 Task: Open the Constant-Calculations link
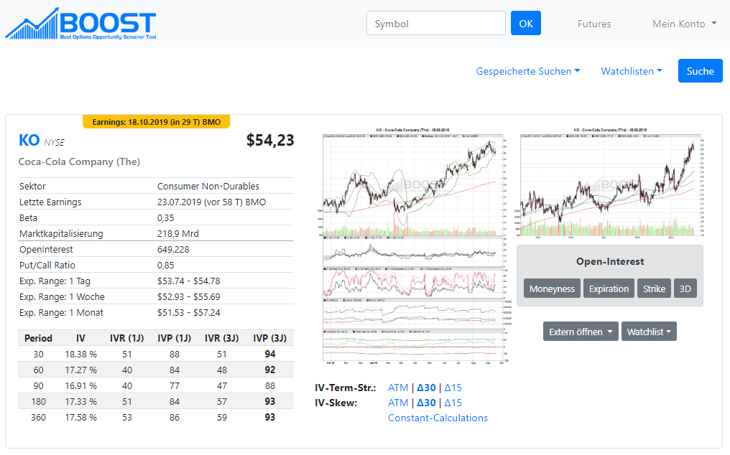coord(438,418)
